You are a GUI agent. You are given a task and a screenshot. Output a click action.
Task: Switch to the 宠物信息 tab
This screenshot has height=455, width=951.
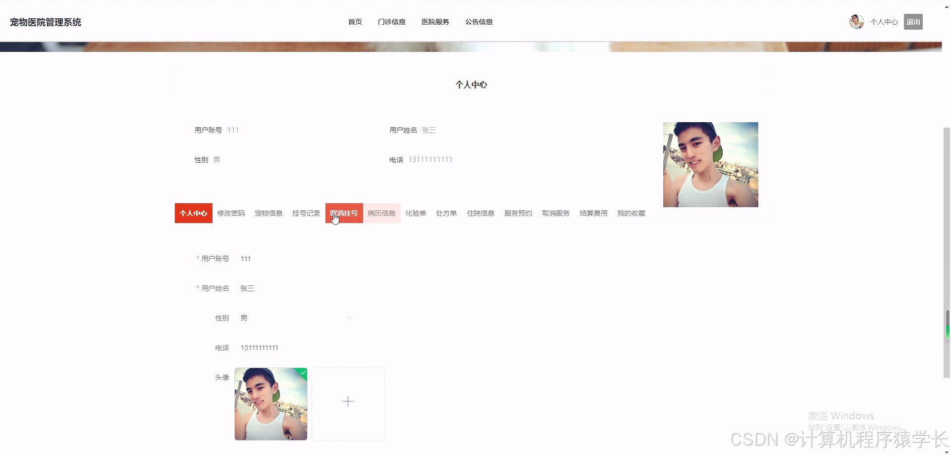click(268, 213)
